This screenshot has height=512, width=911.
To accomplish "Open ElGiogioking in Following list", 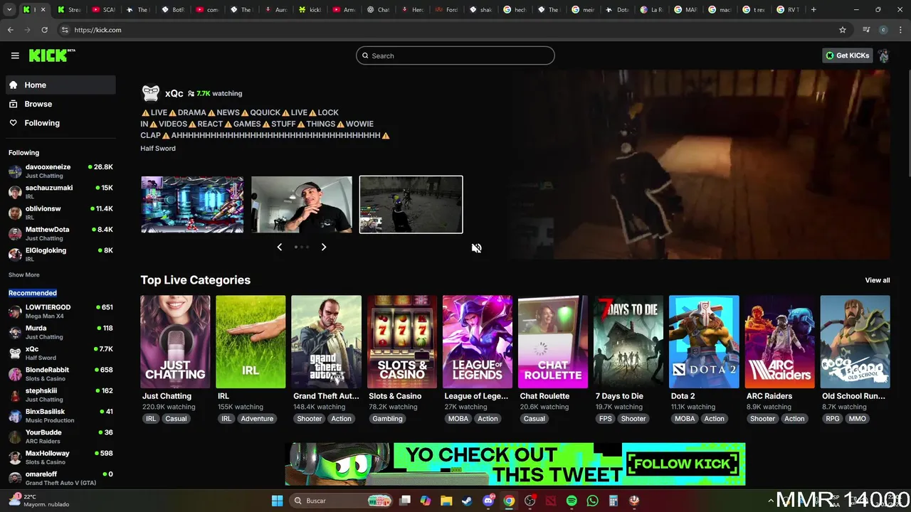I will [x=60, y=254].
